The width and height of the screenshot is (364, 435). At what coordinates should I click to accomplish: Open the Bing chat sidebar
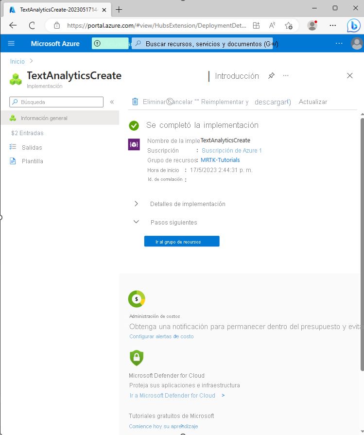click(354, 26)
